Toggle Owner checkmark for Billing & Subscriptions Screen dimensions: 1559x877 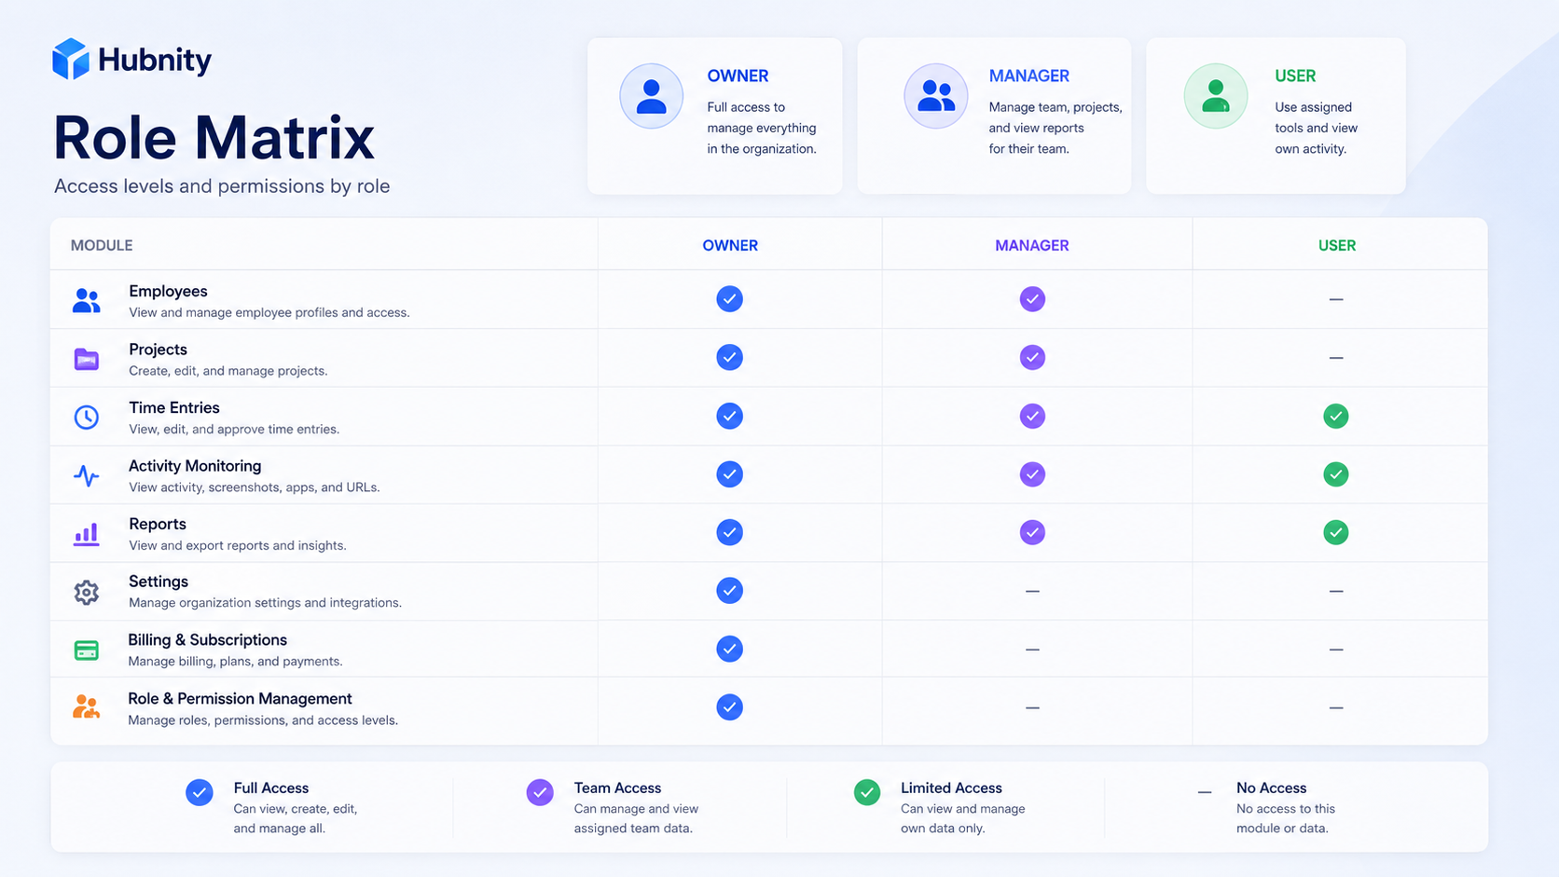pyautogui.click(x=730, y=649)
